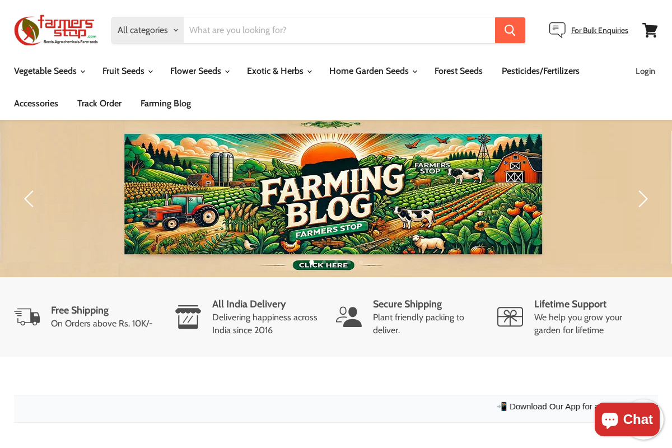This screenshot has width=672, height=448.
Task: Click the All India Delivery storefront icon
Action: (188, 316)
